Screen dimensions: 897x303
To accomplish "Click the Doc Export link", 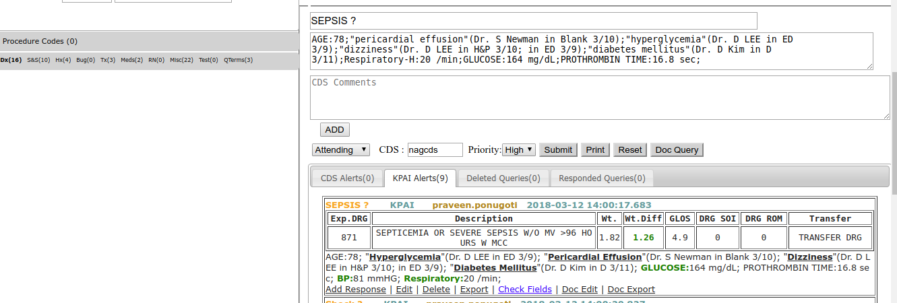I will click(631, 290).
